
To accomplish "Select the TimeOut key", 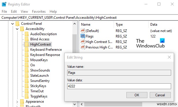I will pyautogui.click(x=37, y=91).
